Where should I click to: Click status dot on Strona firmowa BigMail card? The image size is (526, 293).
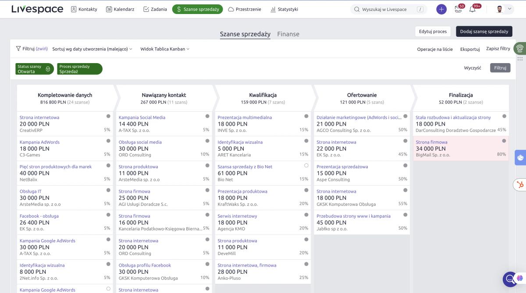(504, 141)
